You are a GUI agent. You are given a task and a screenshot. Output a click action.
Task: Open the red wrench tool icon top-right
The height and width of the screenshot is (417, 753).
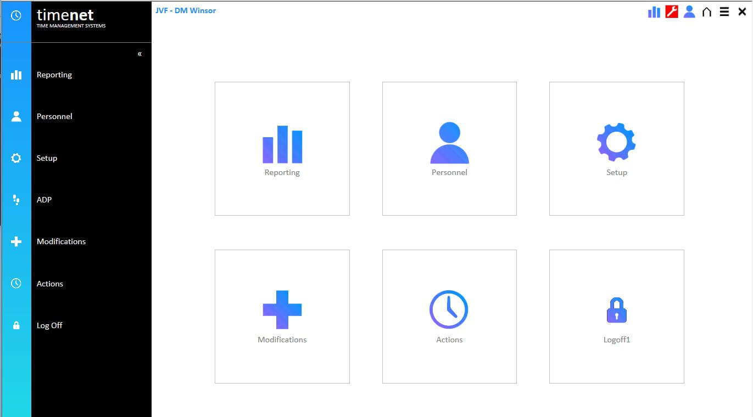pos(671,12)
